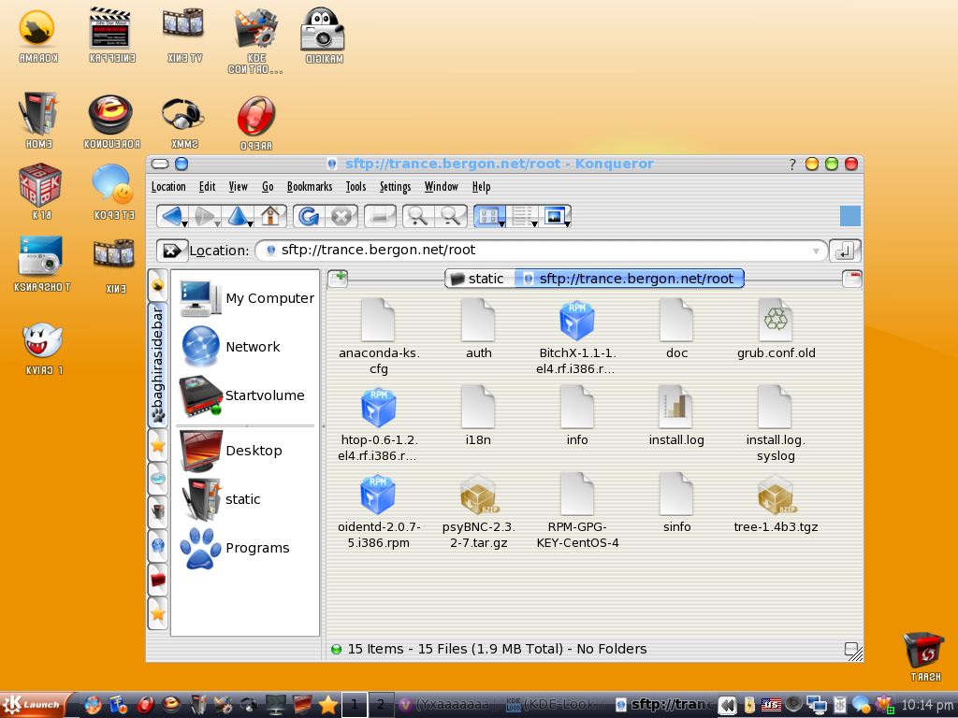Click the Go button beside the location field
The height and width of the screenshot is (718, 958).
point(845,251)
